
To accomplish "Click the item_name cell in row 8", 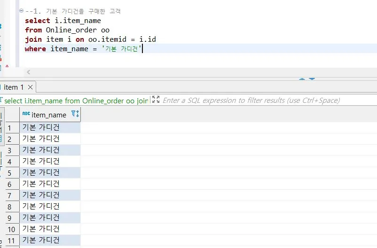I will click(50, 206).
